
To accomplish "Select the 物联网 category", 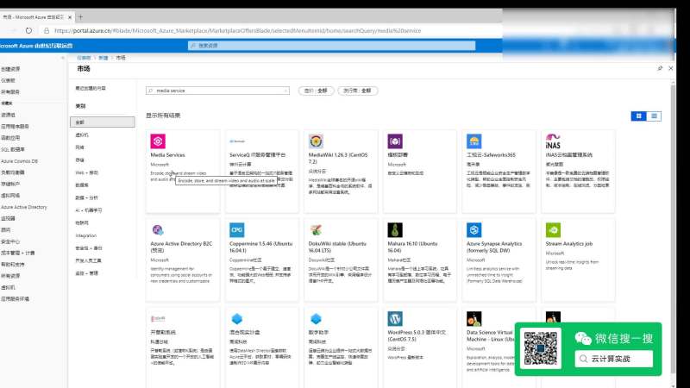I will (82, 223).
